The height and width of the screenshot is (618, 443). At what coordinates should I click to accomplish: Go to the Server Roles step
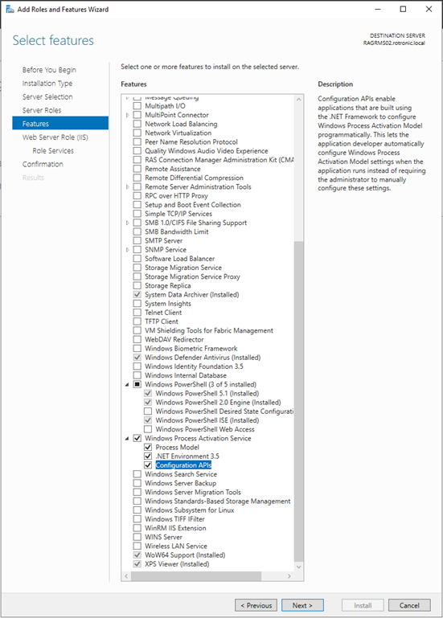coord(42,110)
